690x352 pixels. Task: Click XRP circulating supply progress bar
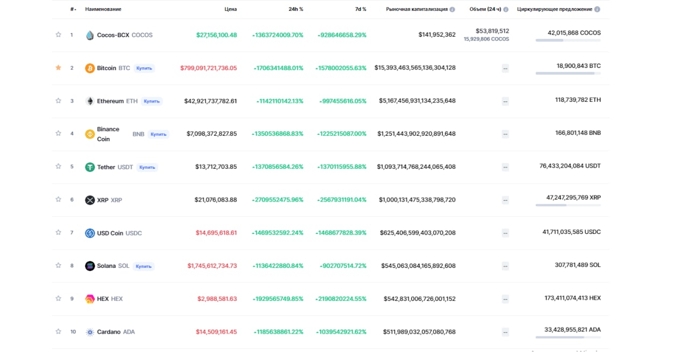point(568,205)
